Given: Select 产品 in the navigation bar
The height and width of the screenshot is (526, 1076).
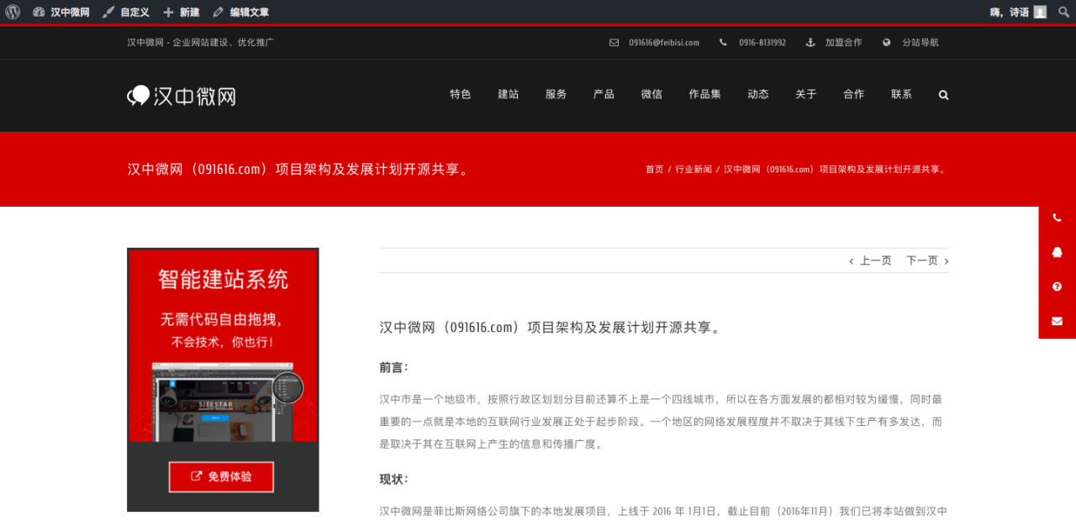Looking at the screenshot, I should pos(604,94).
